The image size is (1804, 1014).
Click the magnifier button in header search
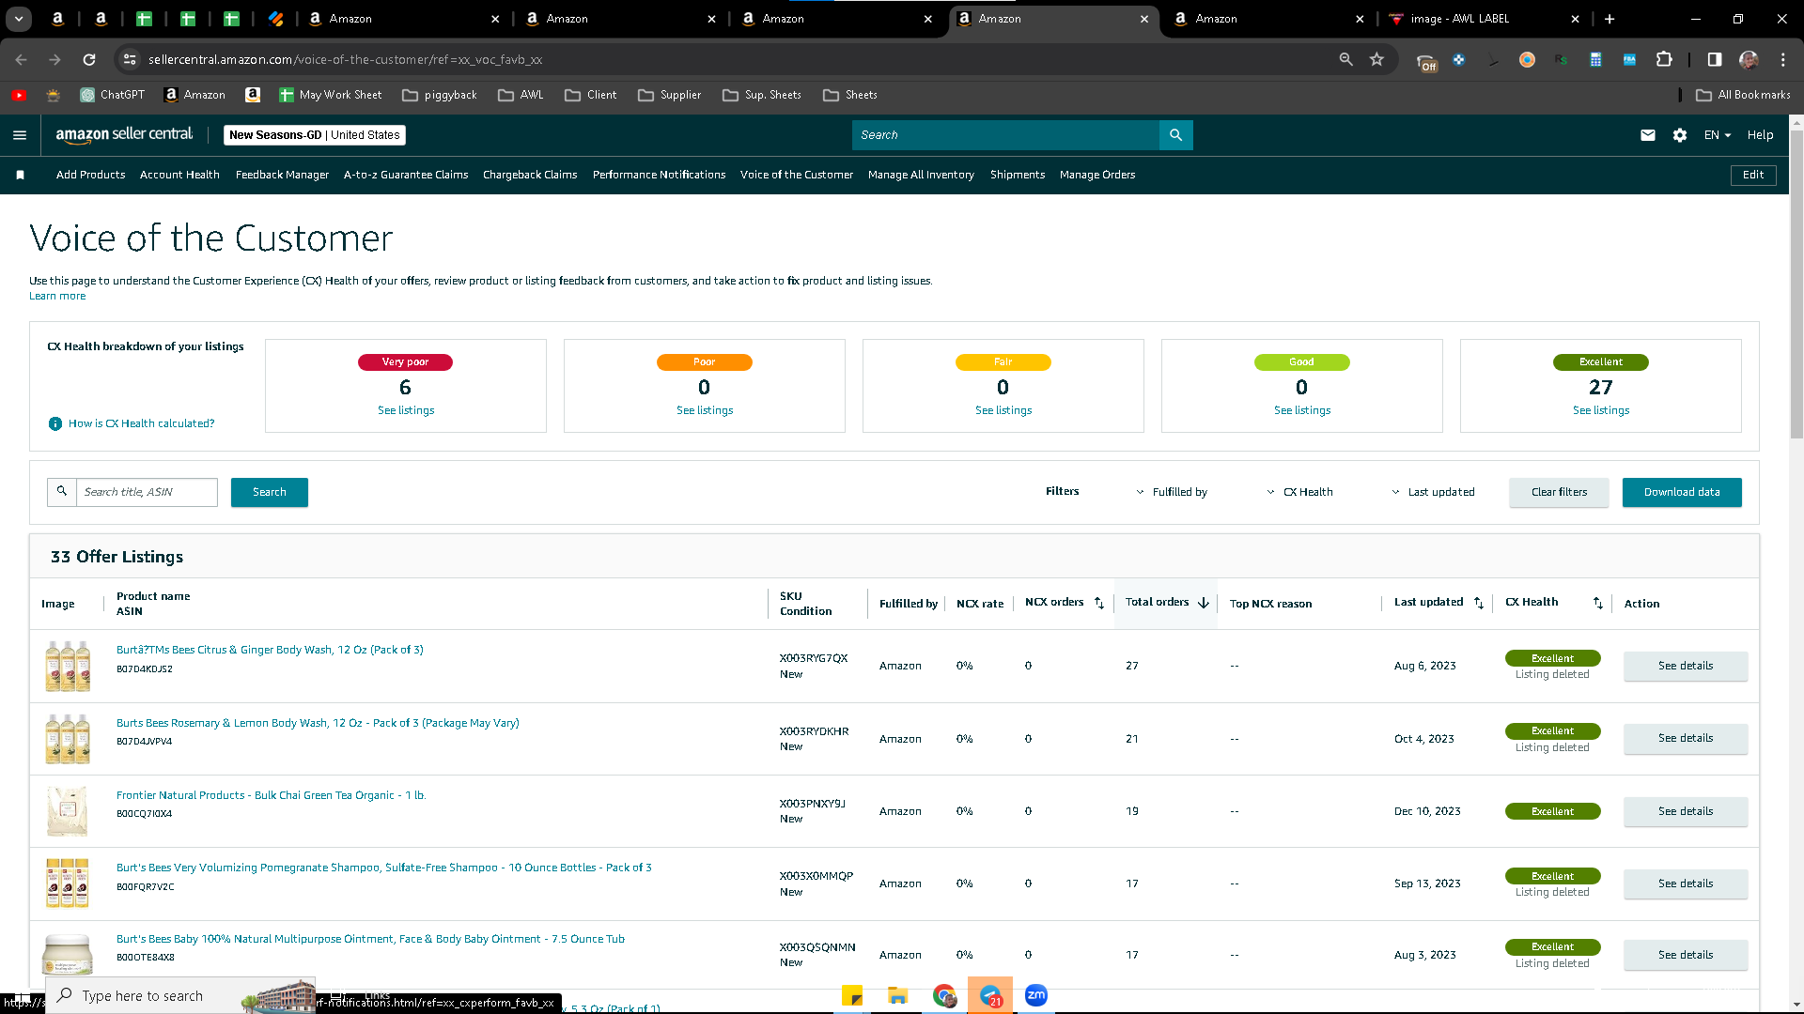[x=1175, y=135]
